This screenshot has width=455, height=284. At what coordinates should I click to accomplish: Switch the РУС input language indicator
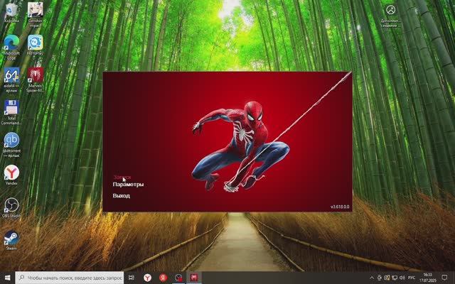click(411, 278)
